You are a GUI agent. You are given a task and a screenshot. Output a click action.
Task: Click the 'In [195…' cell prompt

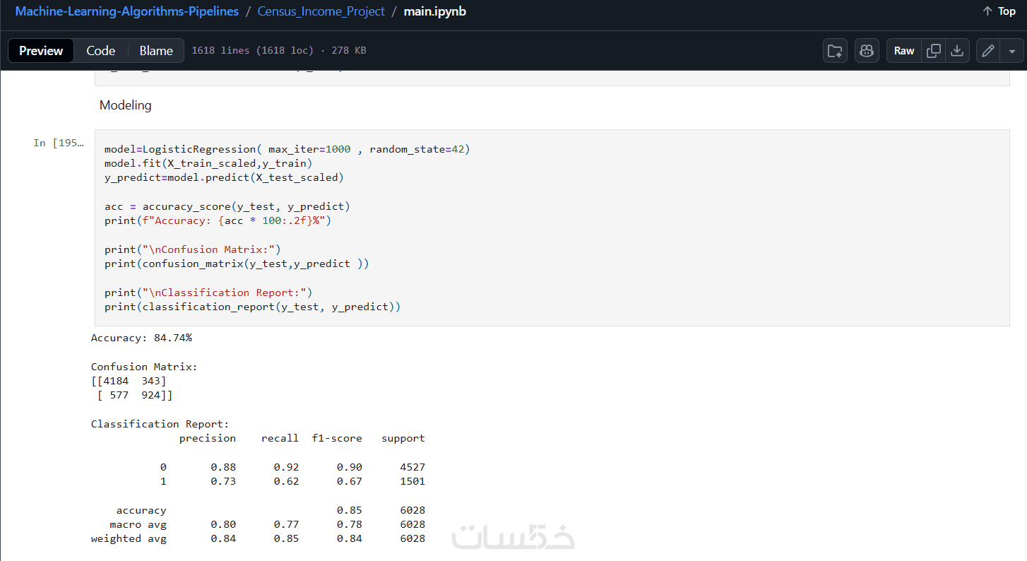[x=59, y=143]
